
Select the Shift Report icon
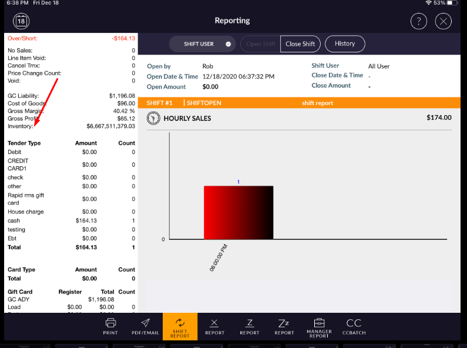click(180, 326)
